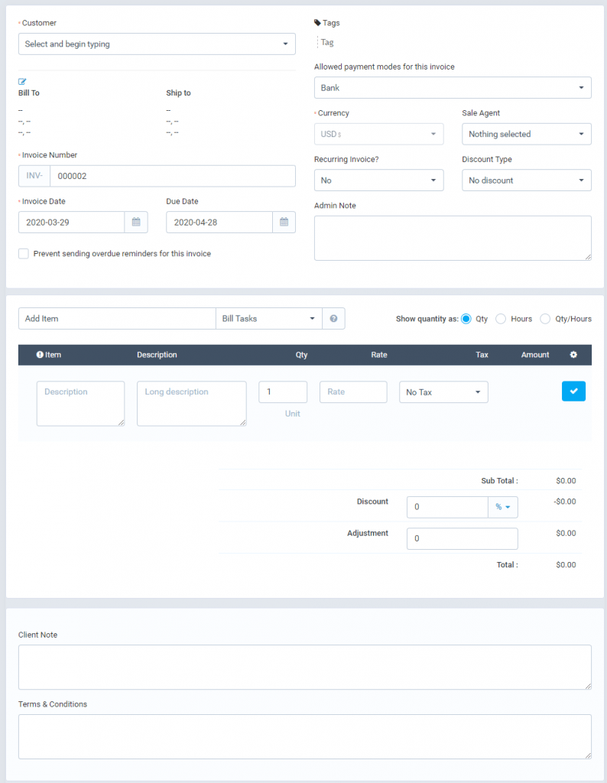Enable Prevent sending overdue reminders checkbox
The width and height of the screenshot is (607, 783).
click(24, 254)
